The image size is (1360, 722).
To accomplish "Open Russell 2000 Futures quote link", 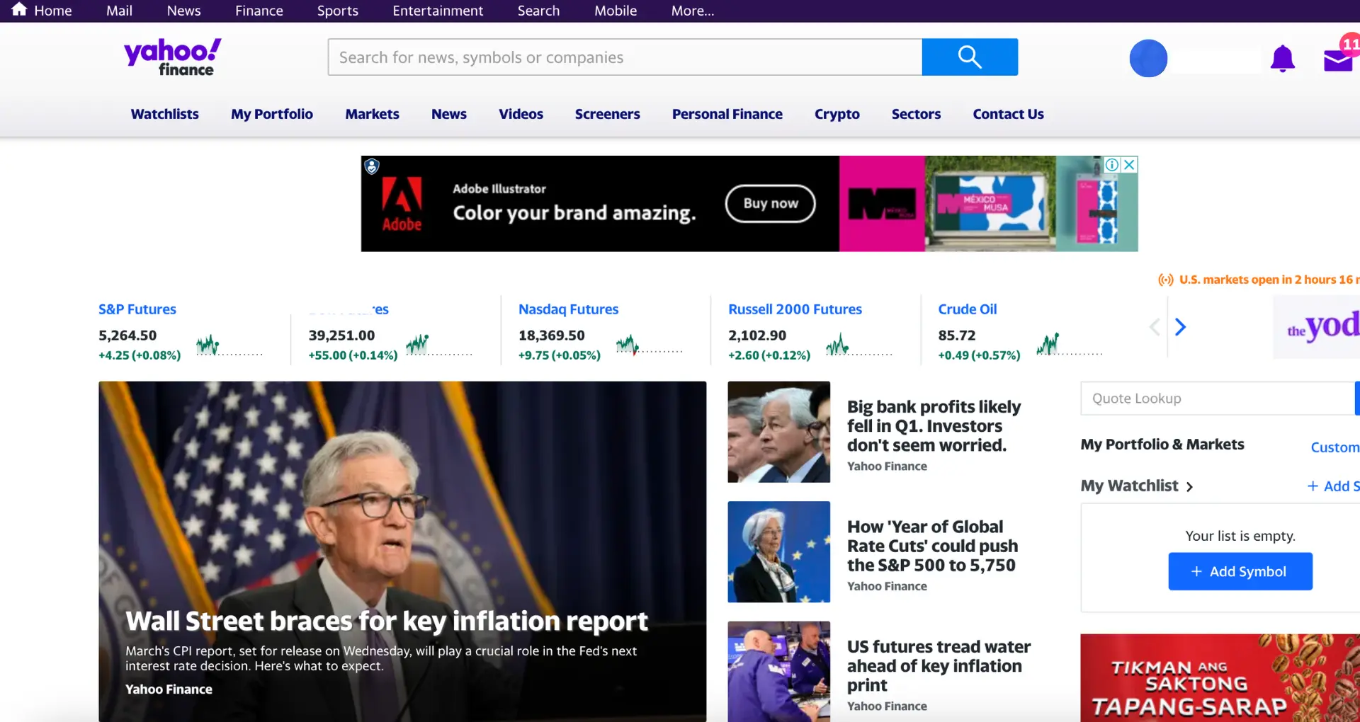I will pos(795,309).
